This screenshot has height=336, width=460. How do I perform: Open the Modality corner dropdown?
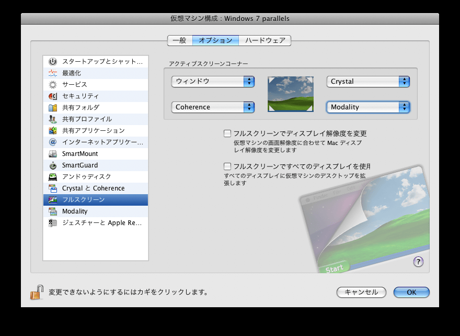368,107
